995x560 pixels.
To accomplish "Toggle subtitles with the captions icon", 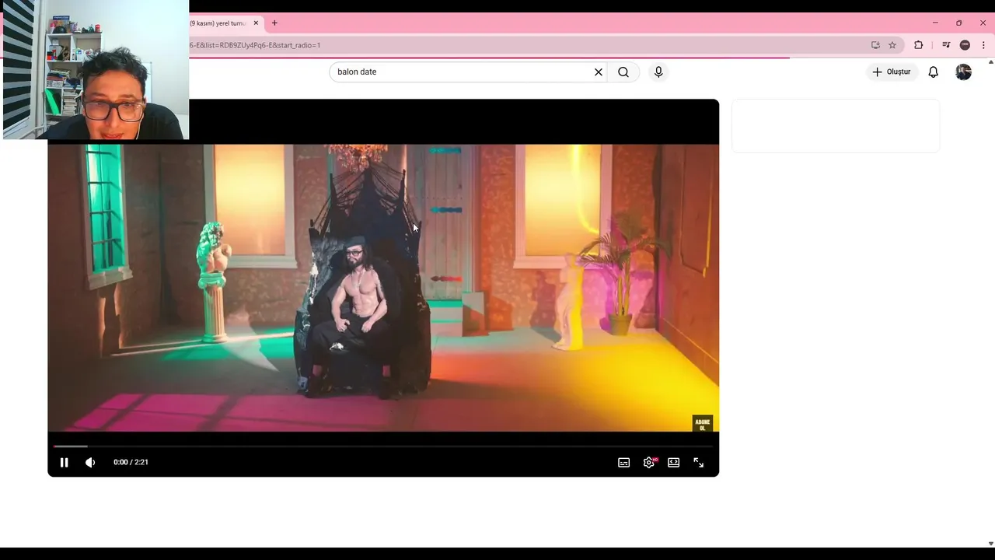I will 623,462.
